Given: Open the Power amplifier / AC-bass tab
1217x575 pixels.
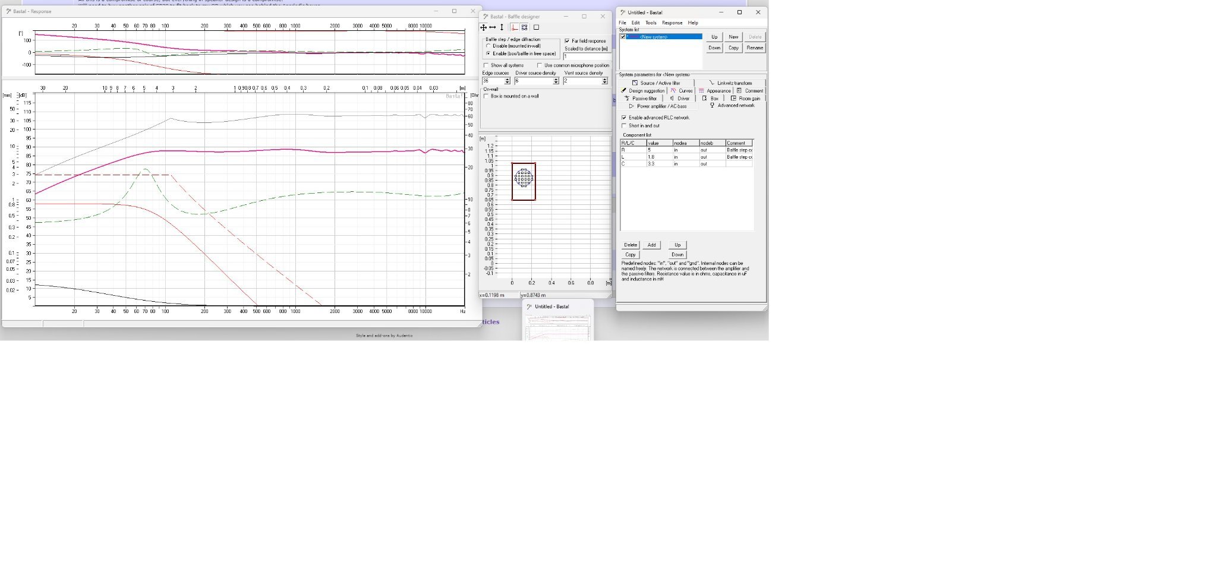Looking at the screenshot, I should (x=657, y=106).
